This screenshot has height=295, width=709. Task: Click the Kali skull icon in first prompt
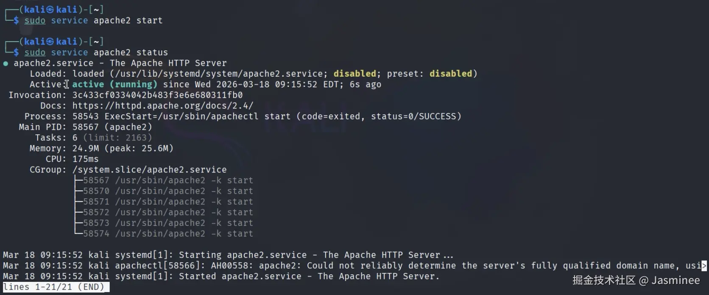50,9
